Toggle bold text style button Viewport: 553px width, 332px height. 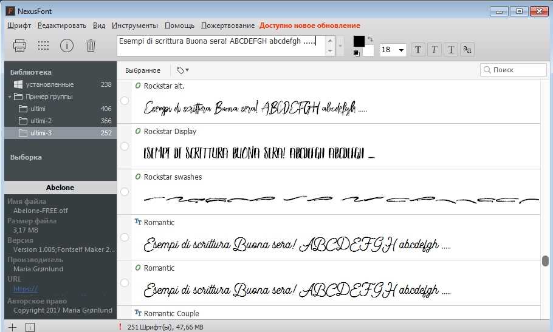point(418,49)
